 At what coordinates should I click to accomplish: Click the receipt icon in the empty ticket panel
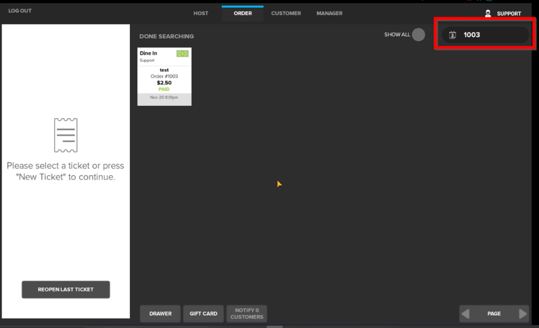(x=65, y=135)
